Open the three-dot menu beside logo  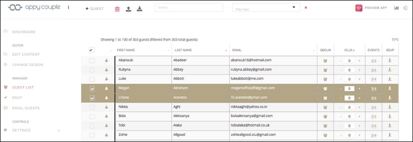[x=68, y=7]
